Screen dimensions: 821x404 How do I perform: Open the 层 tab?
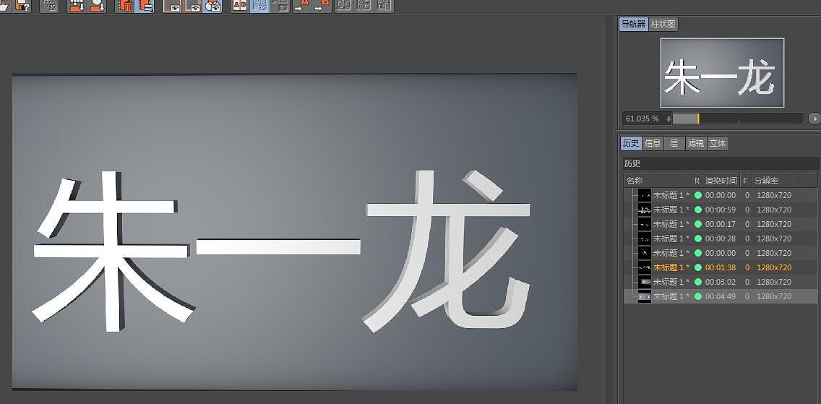pyautogui.click(x=674, y=143)
